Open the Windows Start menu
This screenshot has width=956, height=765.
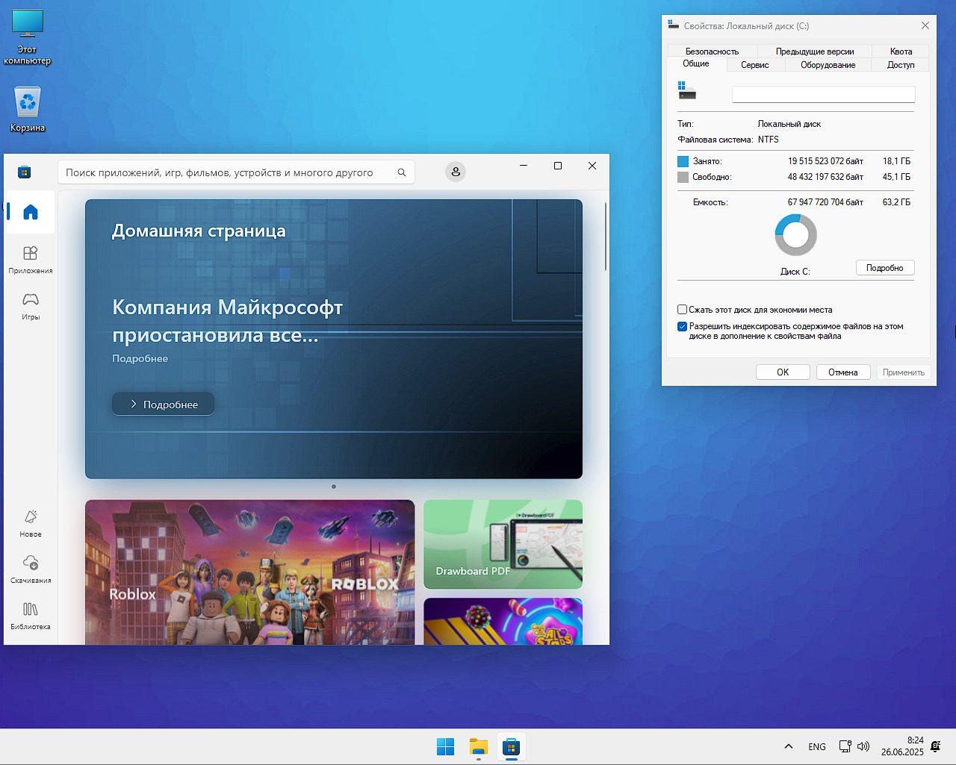445,746
